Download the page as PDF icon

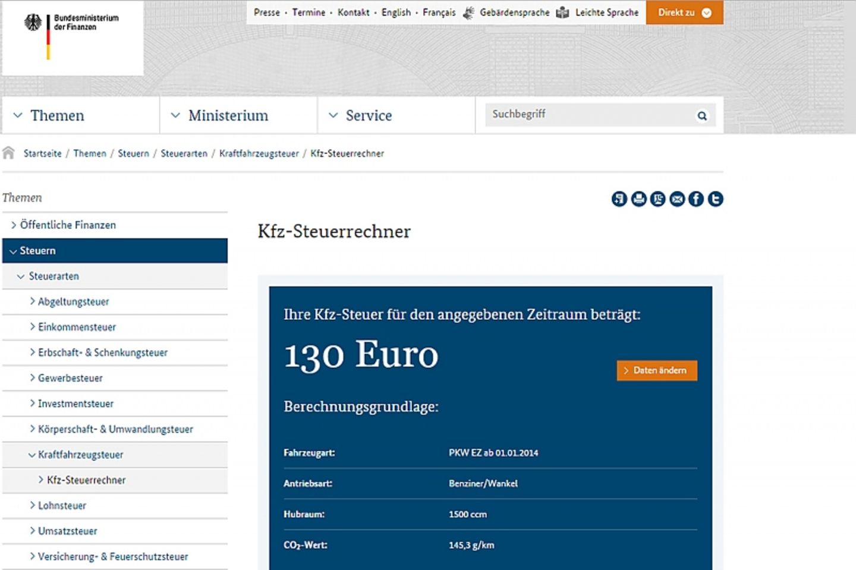point(657,199)
